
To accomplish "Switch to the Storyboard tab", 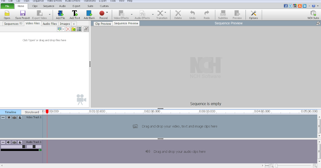I will click(32, 112).
